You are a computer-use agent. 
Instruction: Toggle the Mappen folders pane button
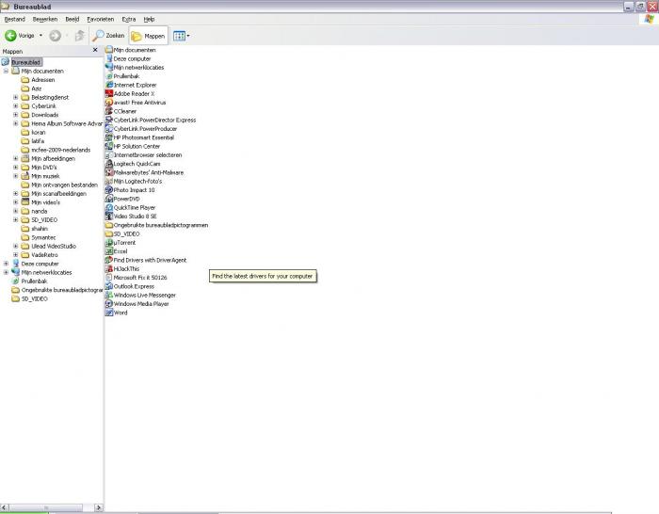[149, 36]
